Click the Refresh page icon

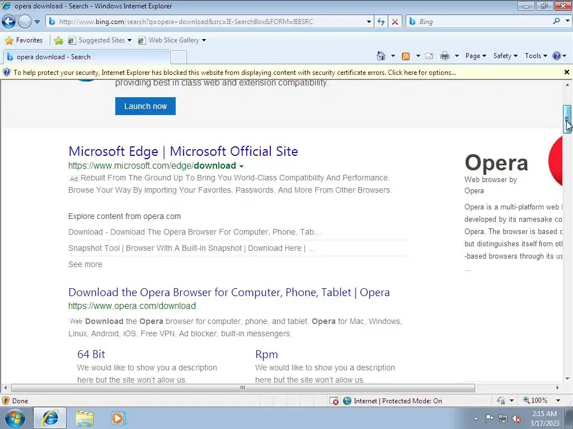[381, 22]
